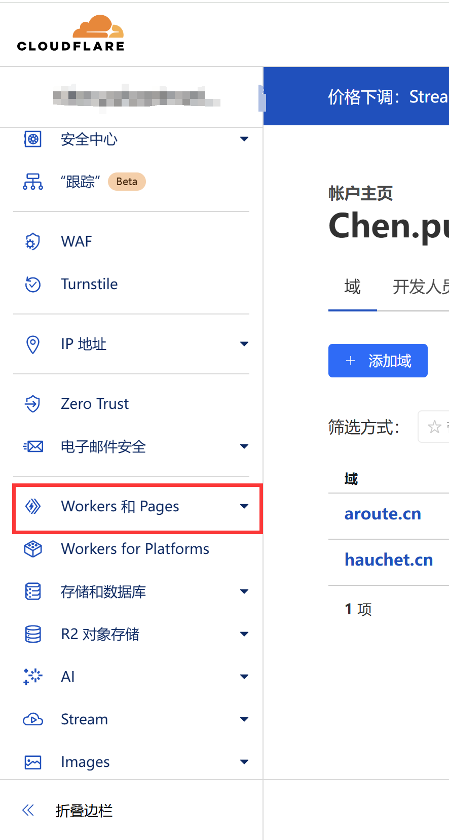
Task: Open the 安全中心 icon
Action: [x=33, y=139]
